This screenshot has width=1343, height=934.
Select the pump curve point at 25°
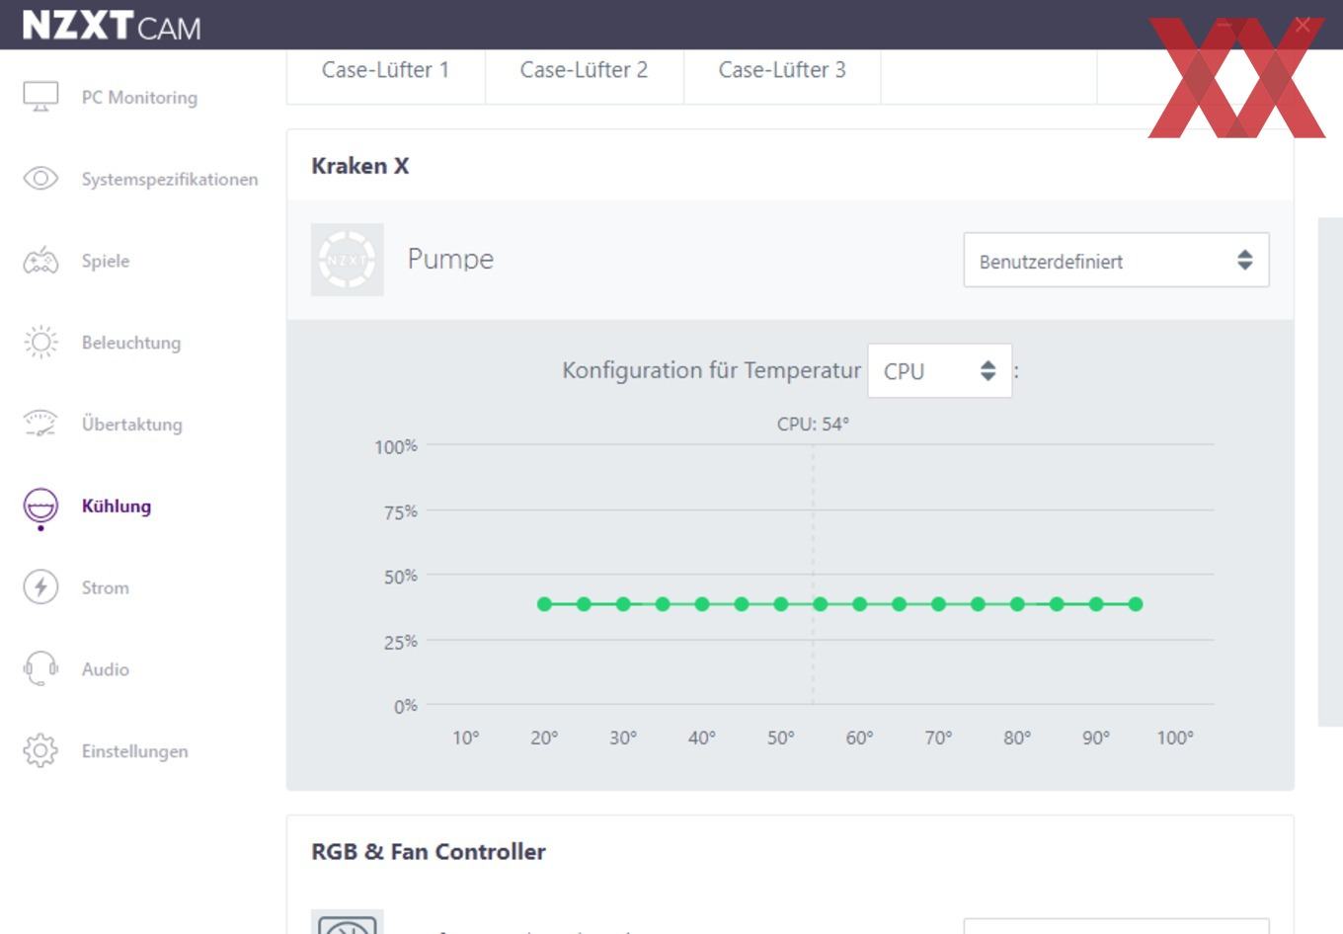pyautogui.click(x=584, y=604)
